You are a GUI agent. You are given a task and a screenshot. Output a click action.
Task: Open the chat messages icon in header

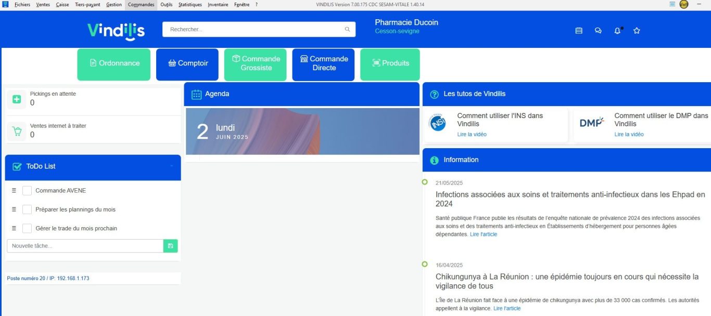[x=598, y=31]
